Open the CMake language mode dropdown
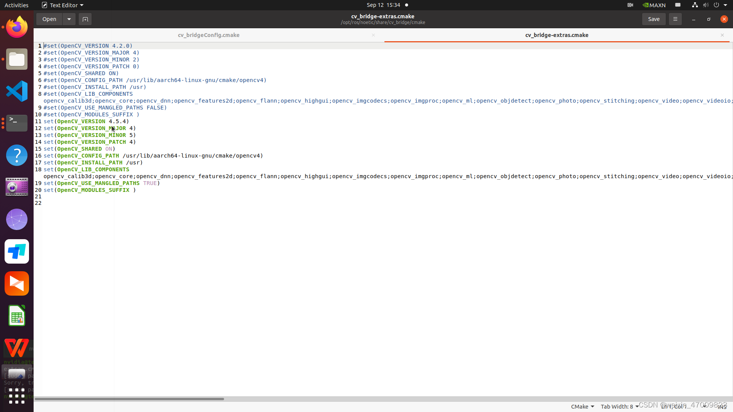This screenshot has height=412, width=733. point(582,406)
